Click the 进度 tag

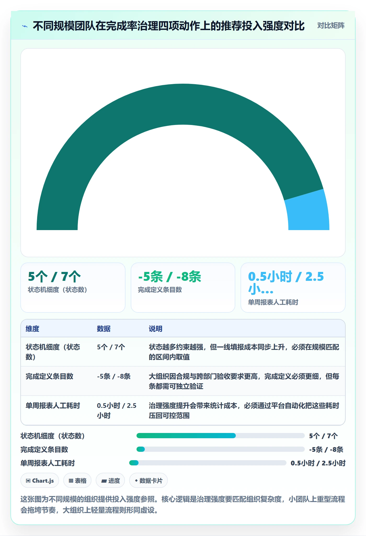[110, 481]
